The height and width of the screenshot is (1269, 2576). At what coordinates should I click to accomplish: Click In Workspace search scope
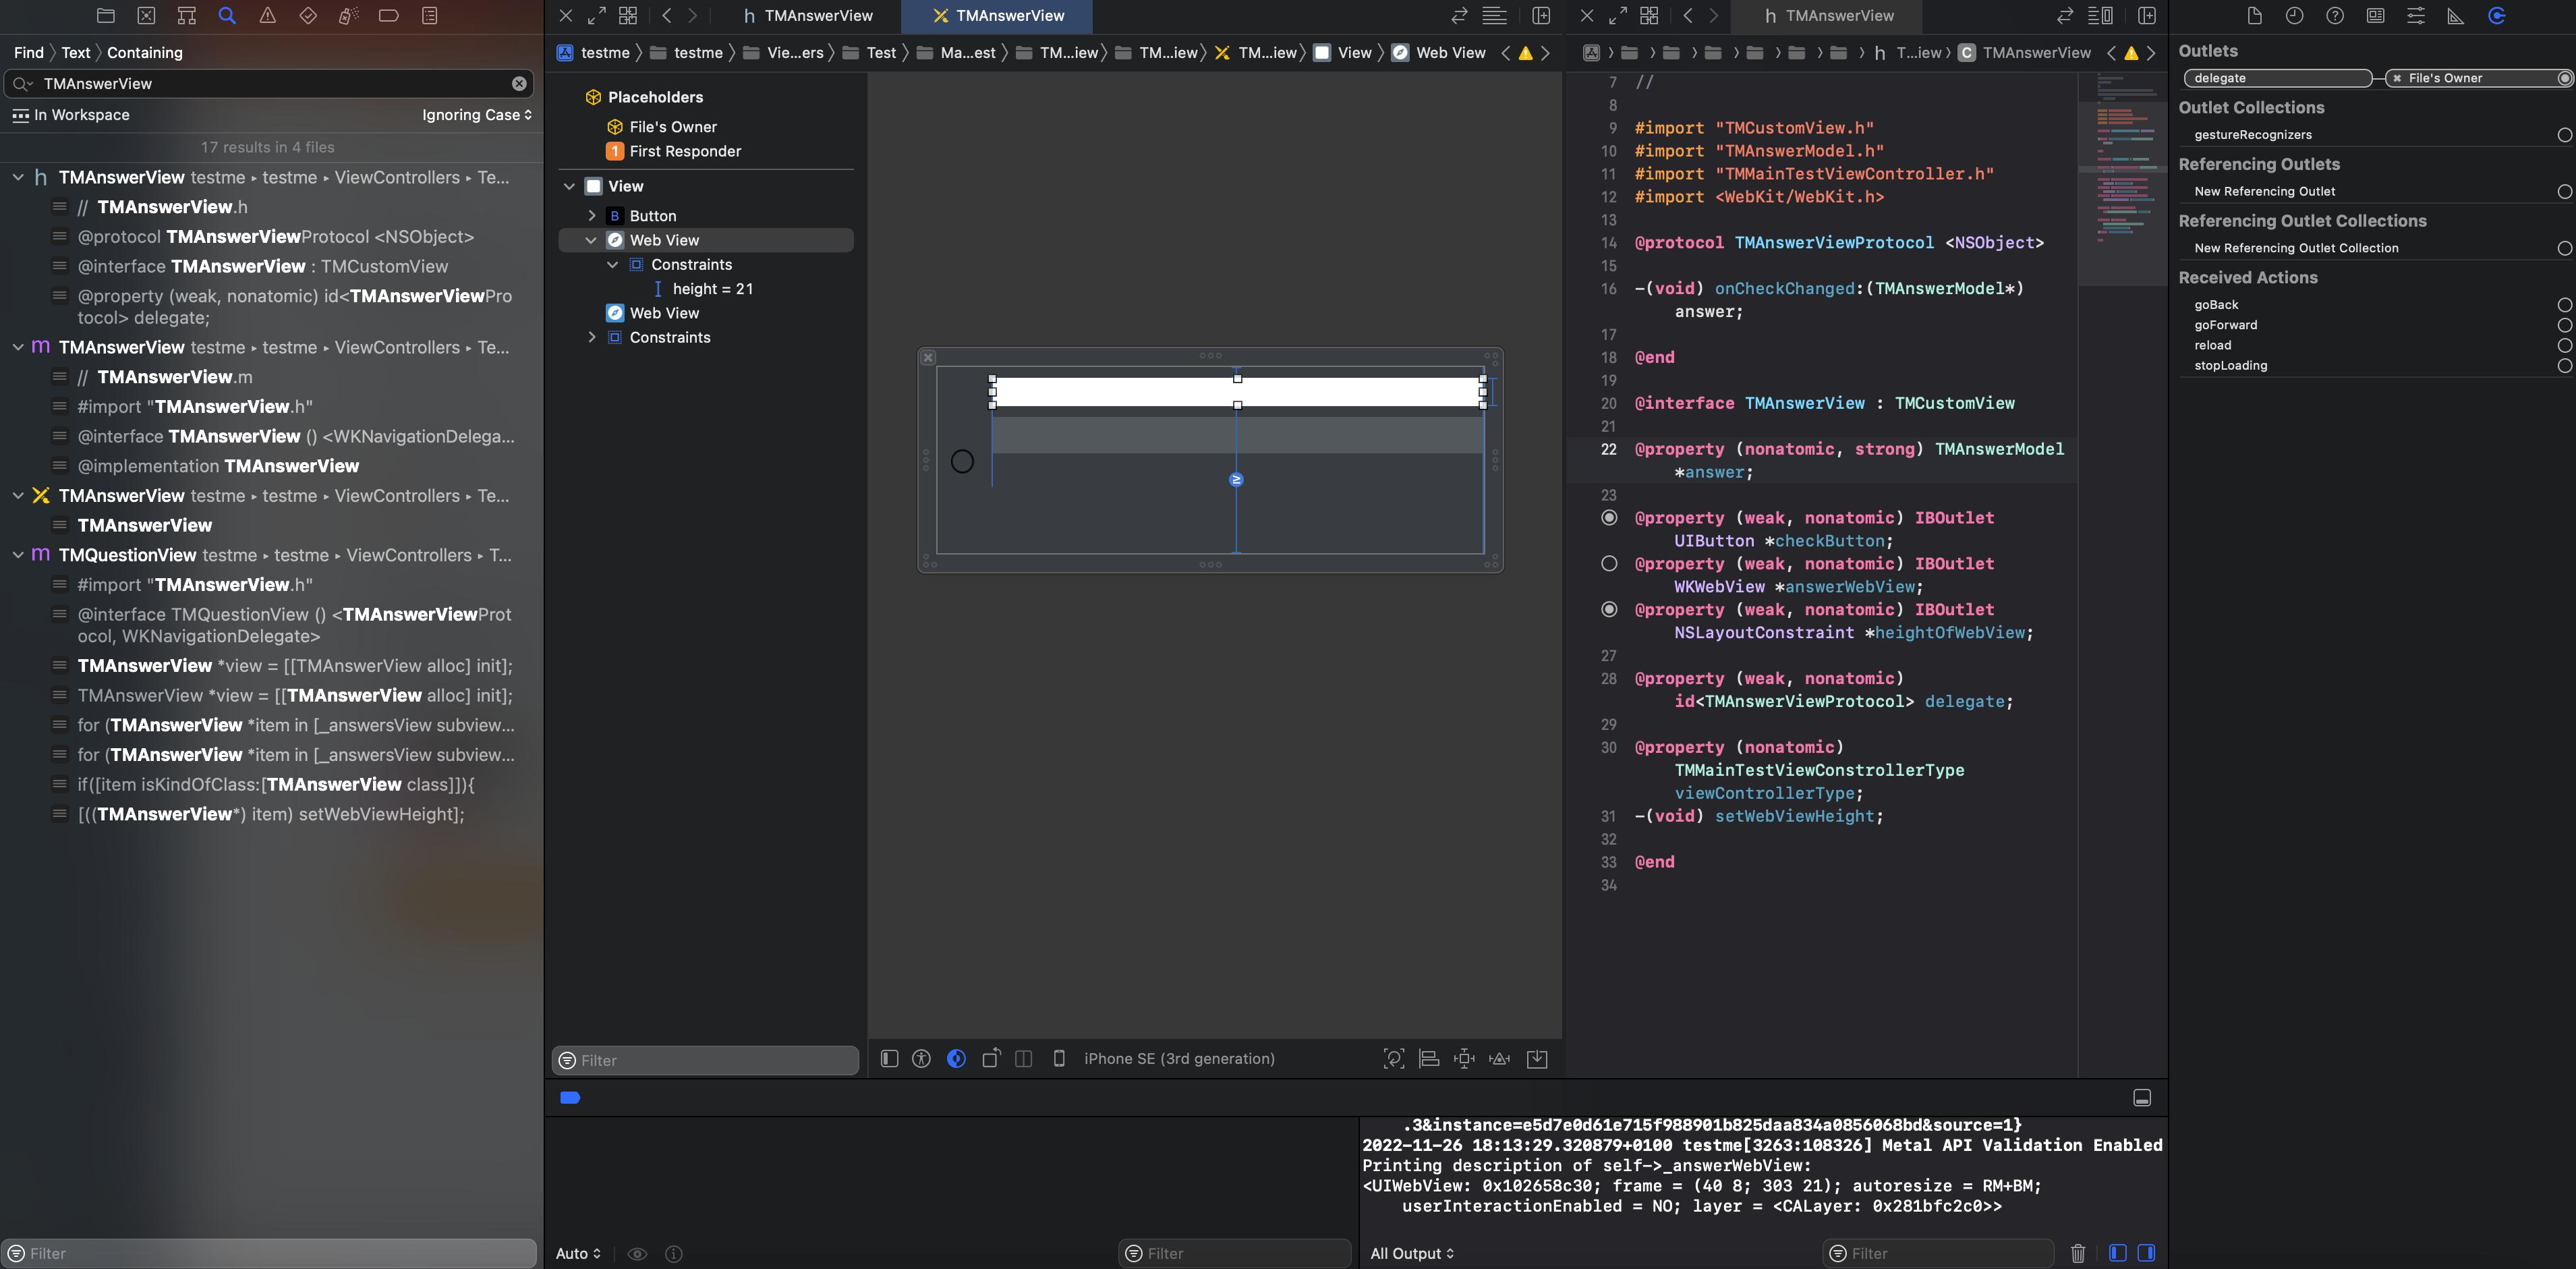click(71, 115)
